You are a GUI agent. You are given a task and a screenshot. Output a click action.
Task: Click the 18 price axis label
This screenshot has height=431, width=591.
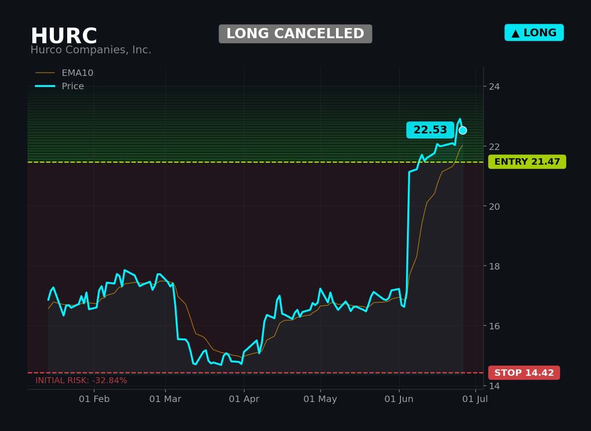pyautogui.click(x=494, y=266)
